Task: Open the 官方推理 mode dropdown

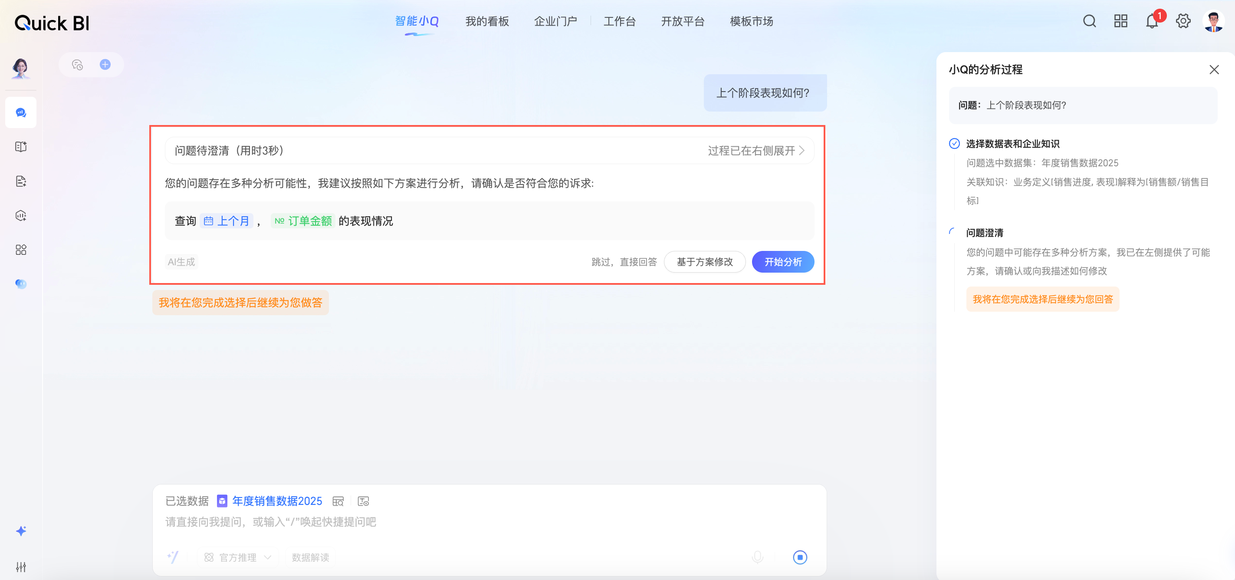Action: [x=238, y=557]
